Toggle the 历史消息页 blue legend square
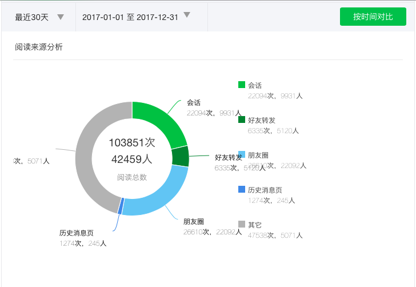The image size is (416, 287). click(x=242, y=190)
